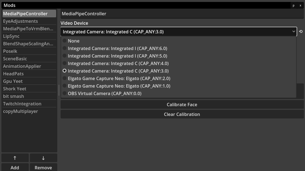305x171 pixels.
Task: Open the EyeAdjustments mod settings
Action: click(x=20, y=21)
